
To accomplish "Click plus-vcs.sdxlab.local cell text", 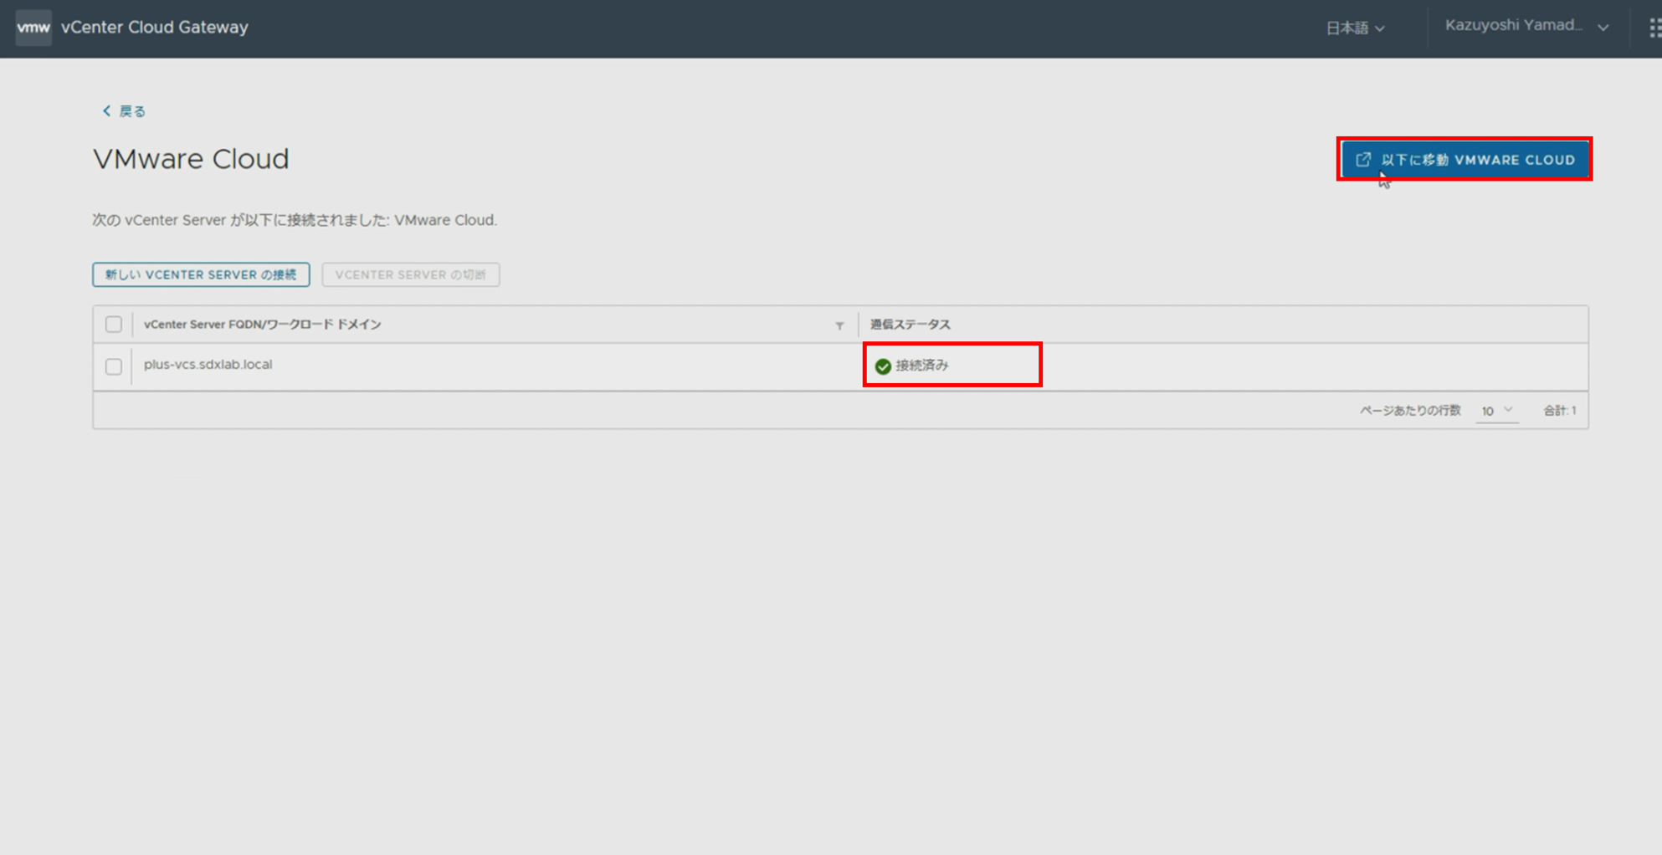I will tap(208, 365).
